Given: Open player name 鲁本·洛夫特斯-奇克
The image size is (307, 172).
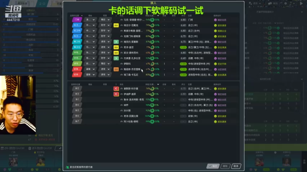Looking at the screenshot, I should tap(134, 100).
